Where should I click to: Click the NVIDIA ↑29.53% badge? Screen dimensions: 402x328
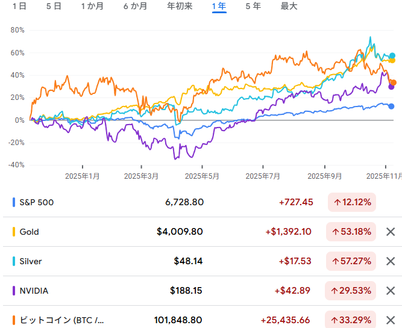(350, 291)
